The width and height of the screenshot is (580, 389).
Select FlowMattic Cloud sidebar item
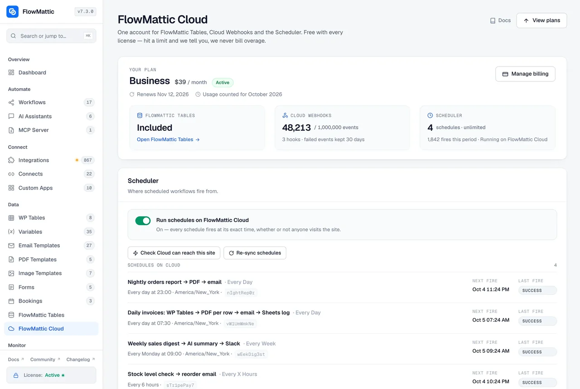[51, 329]
